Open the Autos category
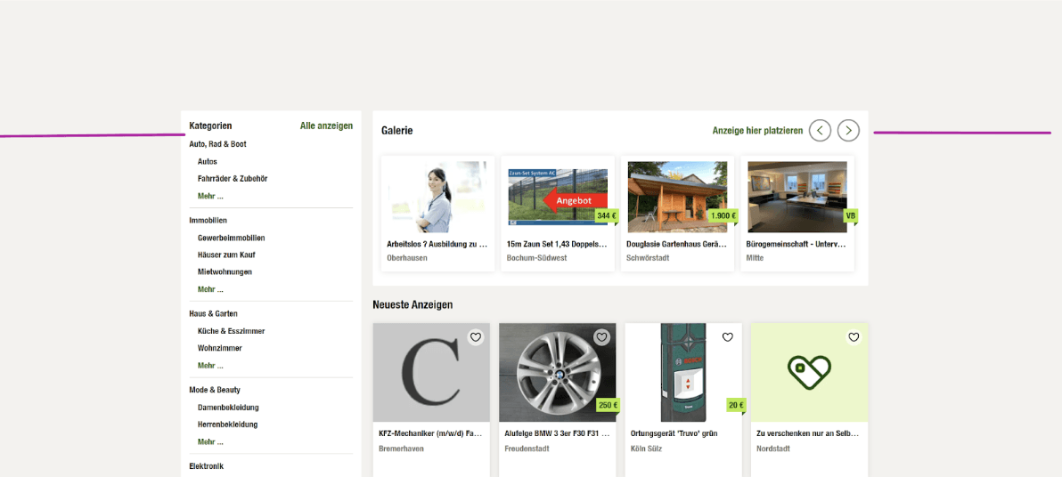Viewport: 1062px width, 477px height. (208, 162)
